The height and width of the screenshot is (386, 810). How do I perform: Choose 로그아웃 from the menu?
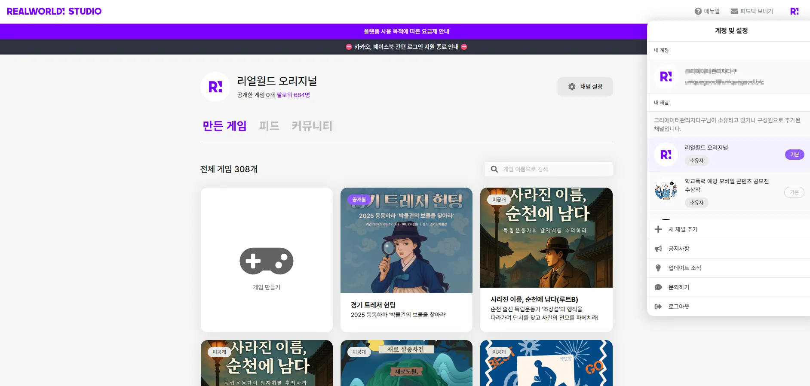tap(728, 307)
